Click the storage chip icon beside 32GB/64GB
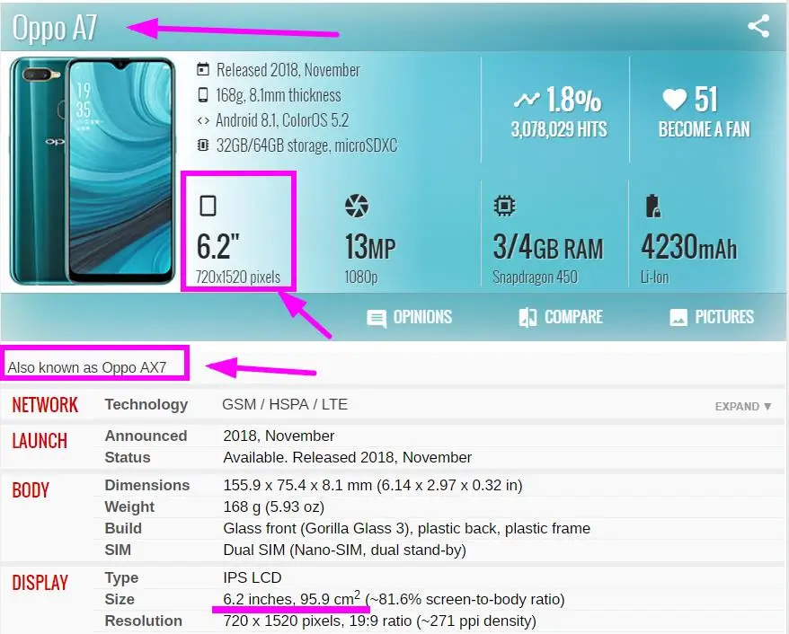The width and height of the screenshot is (789, 634). 203,145
